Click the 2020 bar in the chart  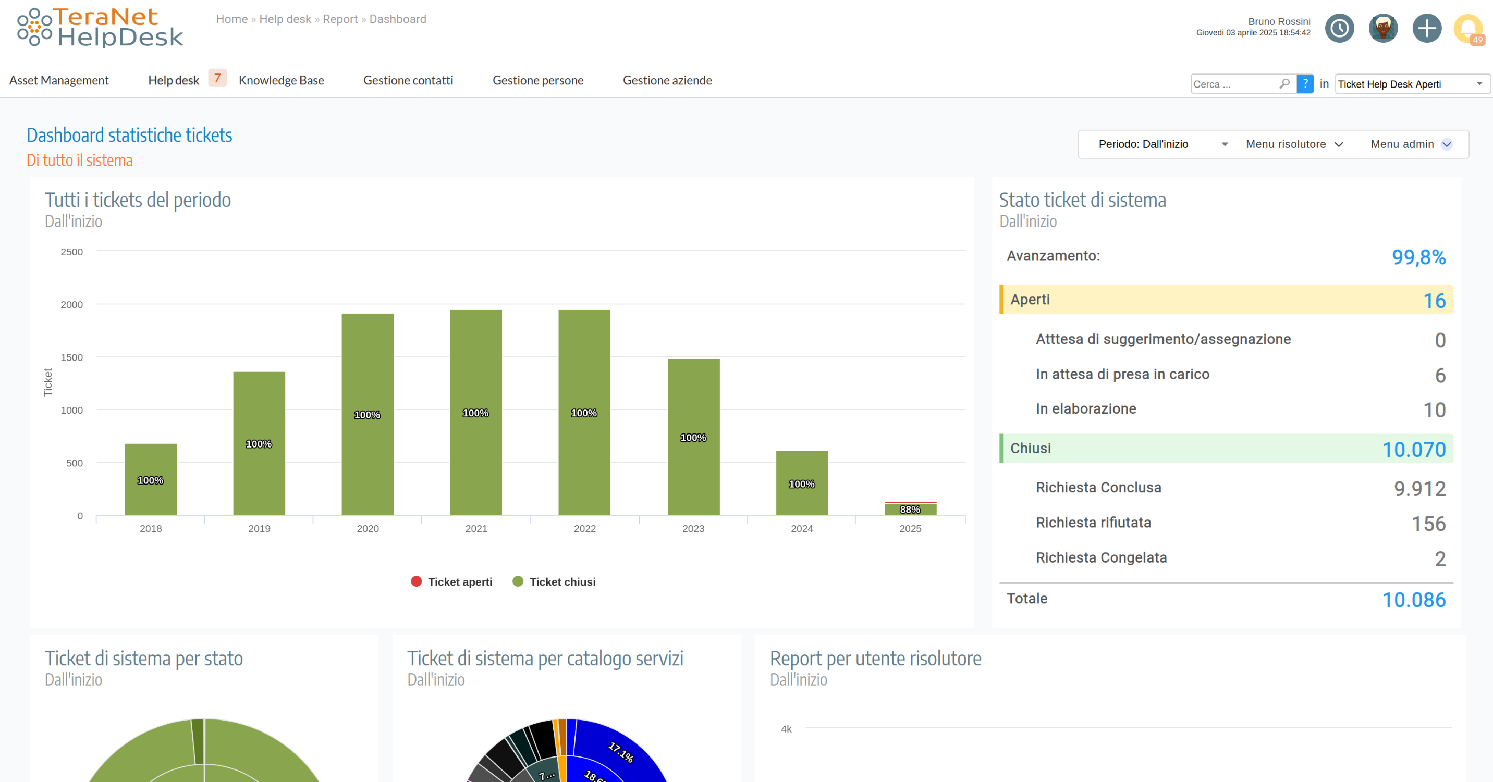368,414
